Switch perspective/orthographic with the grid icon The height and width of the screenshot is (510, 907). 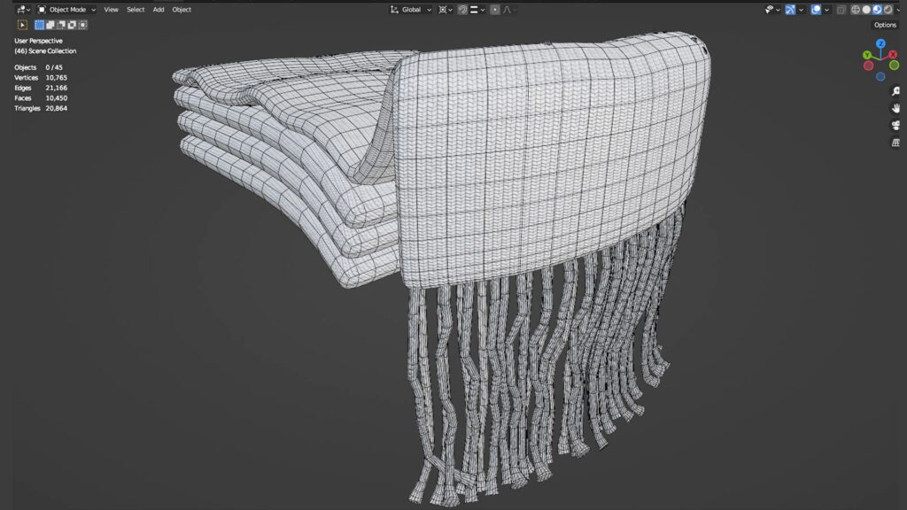pos(896,142)
